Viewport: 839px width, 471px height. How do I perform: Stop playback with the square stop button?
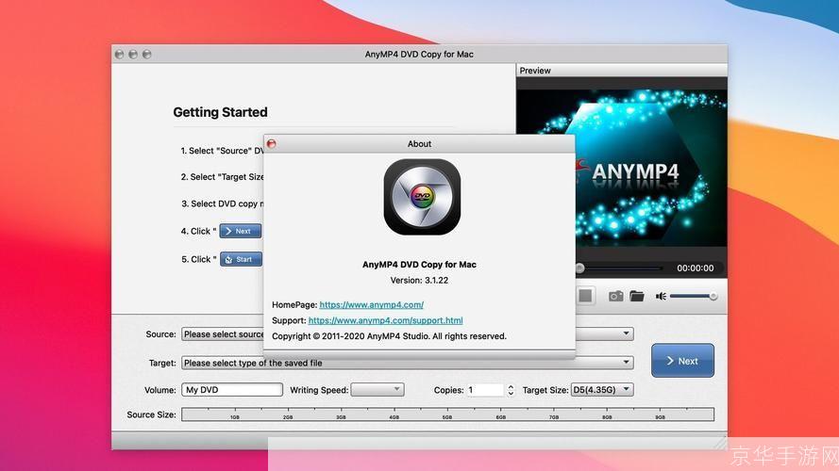pyautogui.click(x=585, y=295)
